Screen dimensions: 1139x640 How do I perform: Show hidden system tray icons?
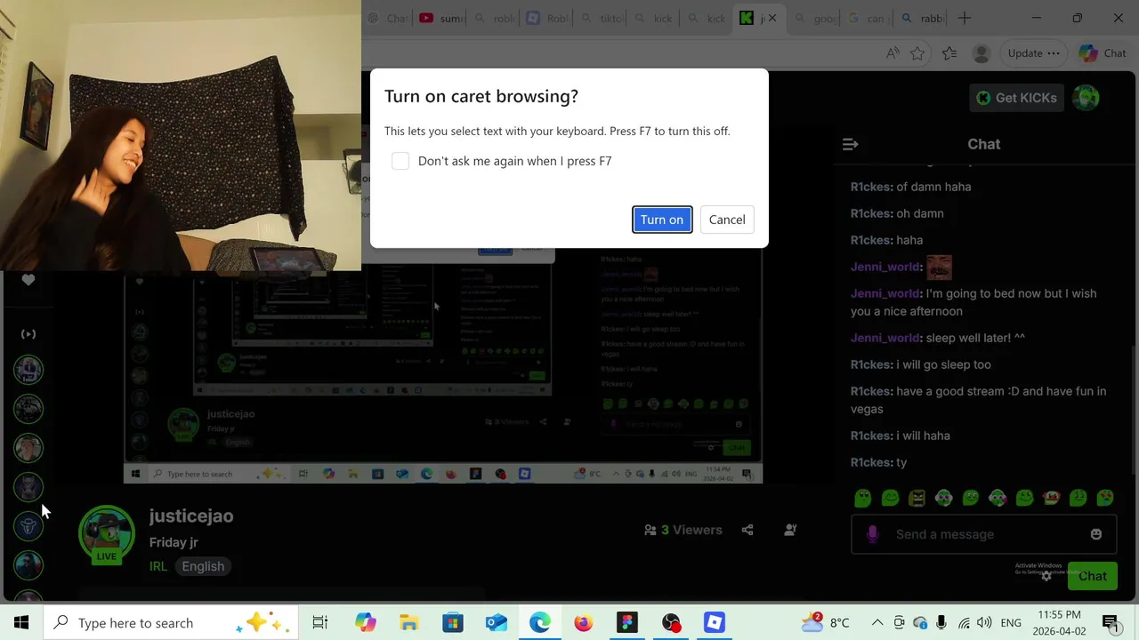coord(877,623)
